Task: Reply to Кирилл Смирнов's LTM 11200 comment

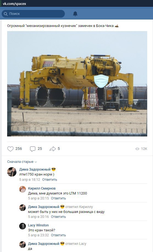Action: point(58,198)
